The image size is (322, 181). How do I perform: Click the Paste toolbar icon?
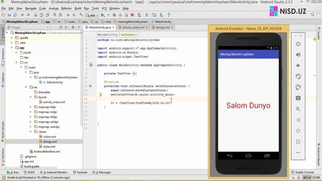pos(47,15)
